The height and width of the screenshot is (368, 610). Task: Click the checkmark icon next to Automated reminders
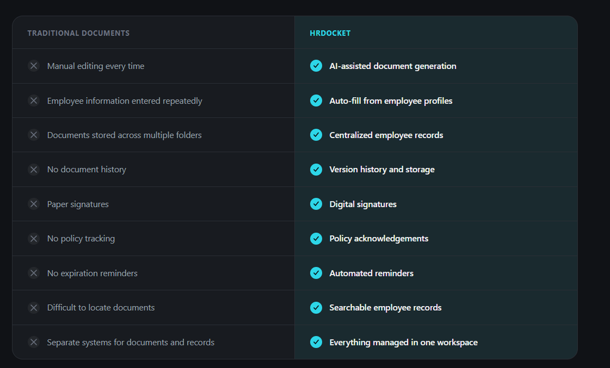[x=316, y=273]
